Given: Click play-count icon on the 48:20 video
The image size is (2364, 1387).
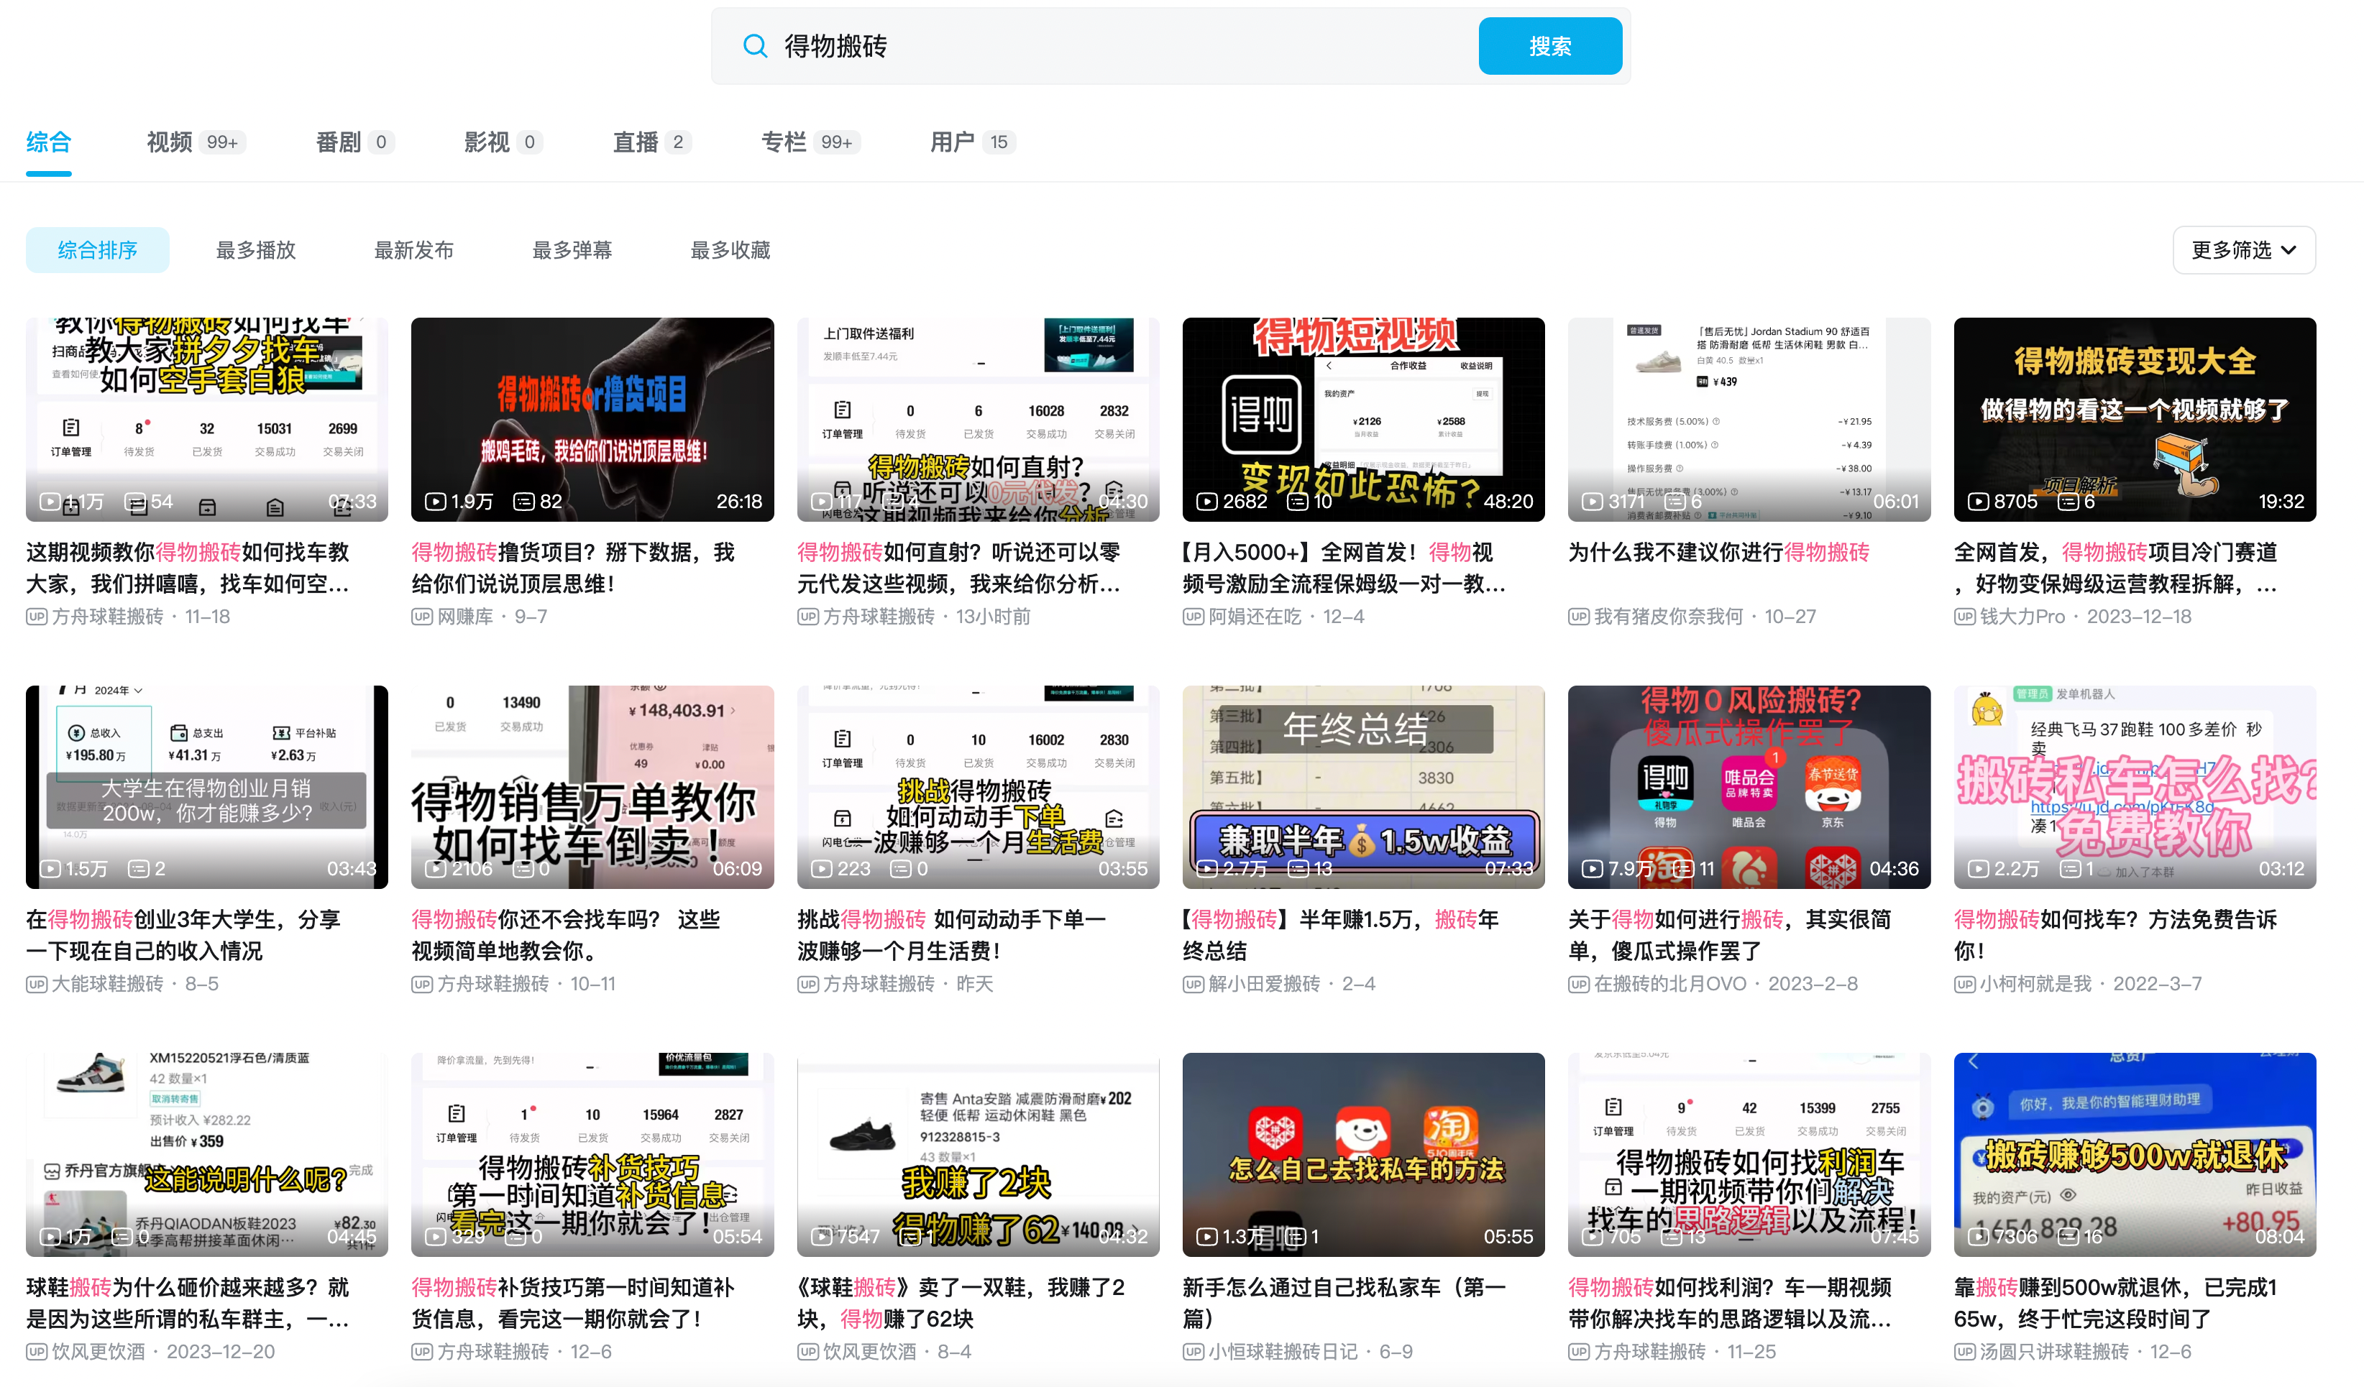Looking at the screenshot, I should [1207, 502].
